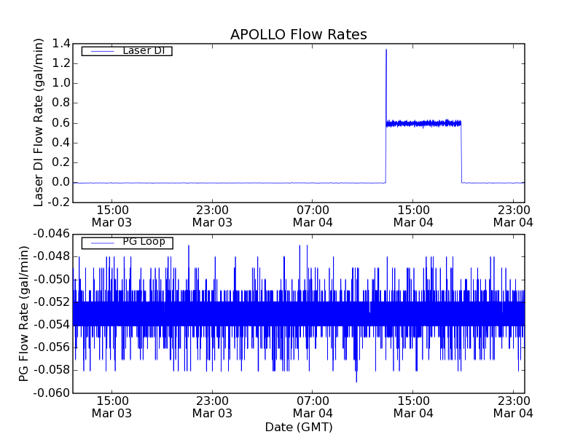Click the 1.0 tick on Laser DI axis

tap(61, 83)
